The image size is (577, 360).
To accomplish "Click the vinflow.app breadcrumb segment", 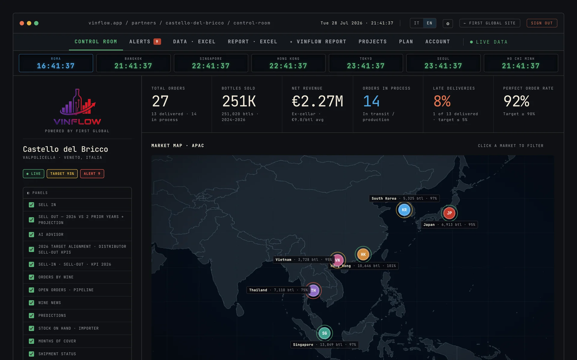I will [105, 23].
